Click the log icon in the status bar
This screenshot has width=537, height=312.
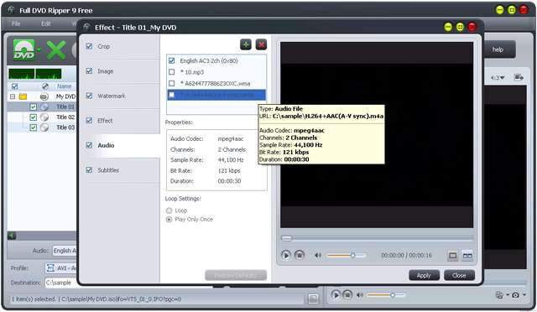point(313,299)
